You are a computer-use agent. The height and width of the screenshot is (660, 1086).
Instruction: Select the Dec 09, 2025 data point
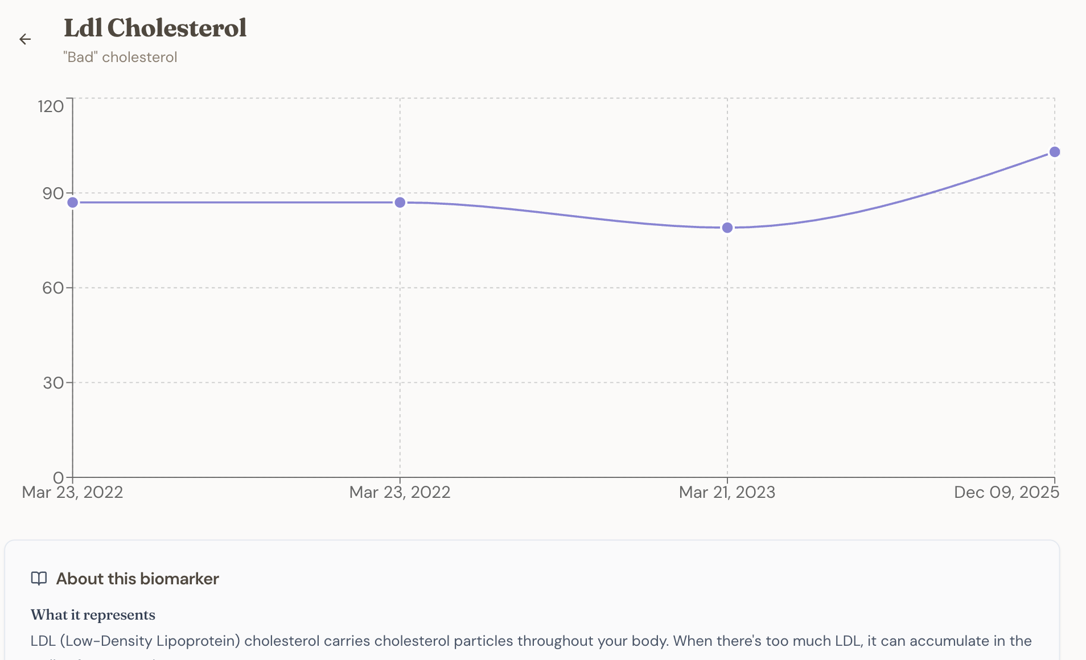coord(1054,152)
